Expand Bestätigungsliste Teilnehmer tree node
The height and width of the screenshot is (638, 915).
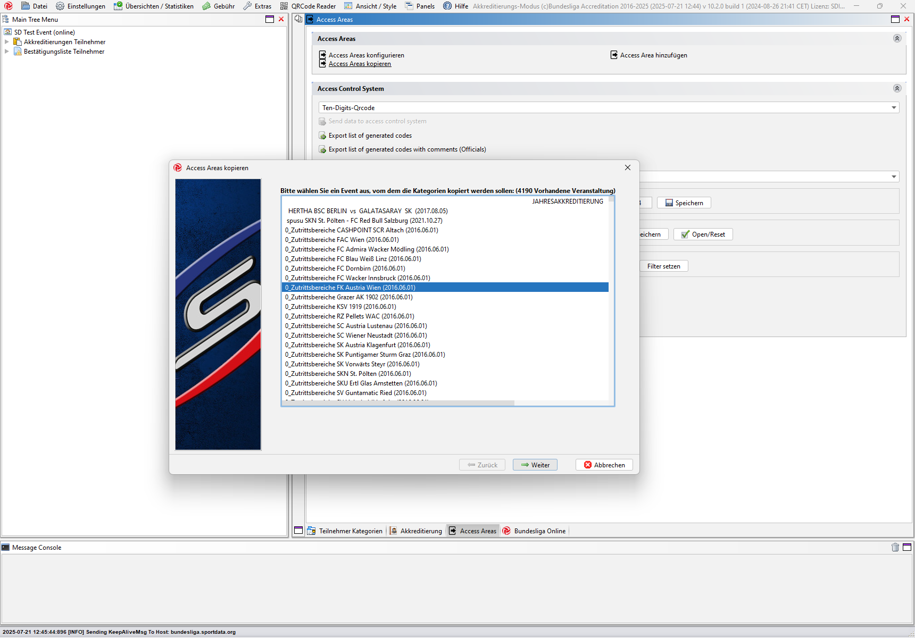[x=6, y=52]
